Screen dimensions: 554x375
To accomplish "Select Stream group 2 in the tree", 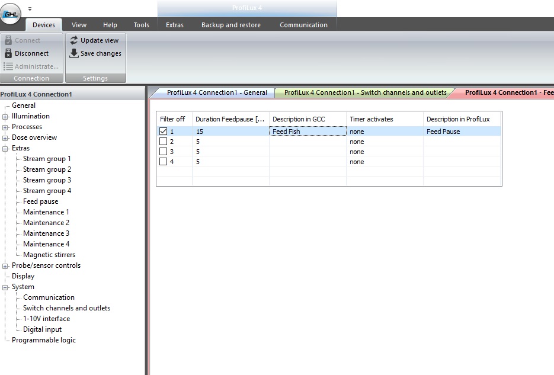I will click(x=47, y=169).
